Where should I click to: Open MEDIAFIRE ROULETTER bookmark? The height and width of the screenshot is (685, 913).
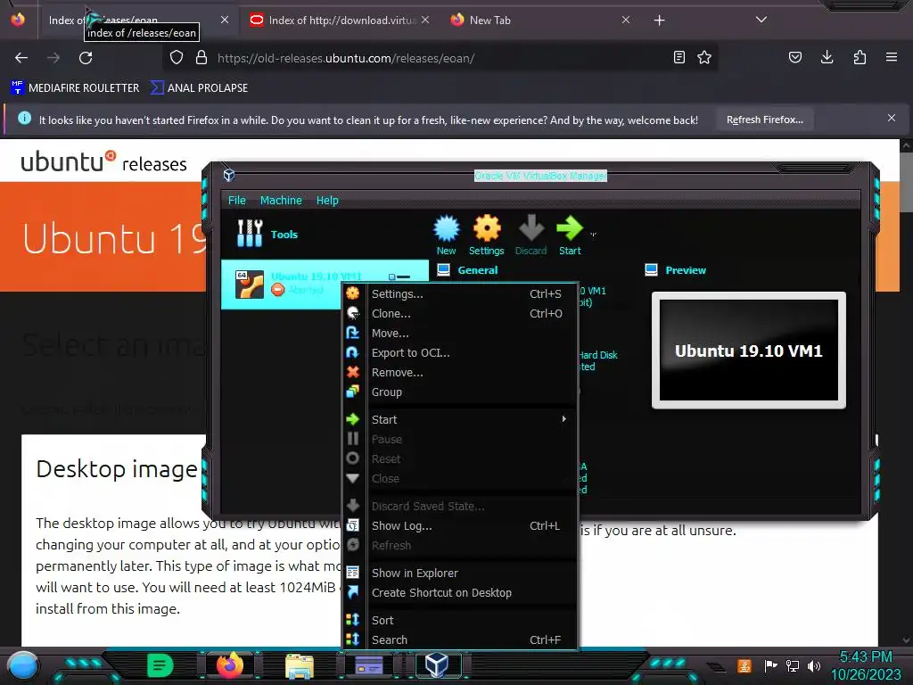point(75,88)
